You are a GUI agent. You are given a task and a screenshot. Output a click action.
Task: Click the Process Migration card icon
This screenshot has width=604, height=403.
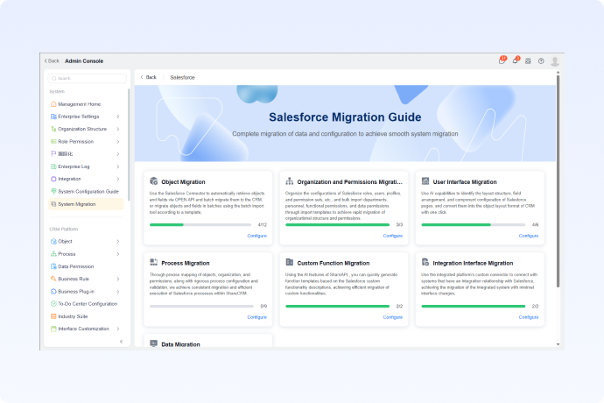coord(154,263)
